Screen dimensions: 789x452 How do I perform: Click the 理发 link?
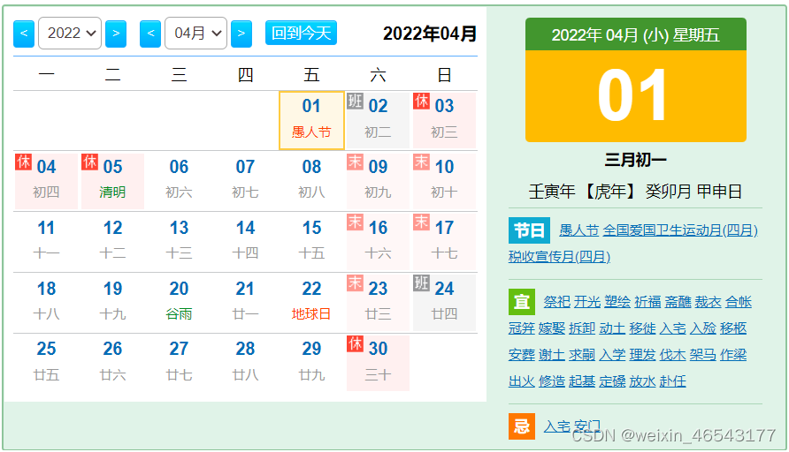click(x=642, y=355)
